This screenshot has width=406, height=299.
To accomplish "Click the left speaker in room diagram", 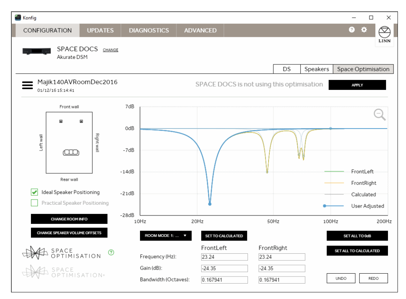I will point(61,121).
